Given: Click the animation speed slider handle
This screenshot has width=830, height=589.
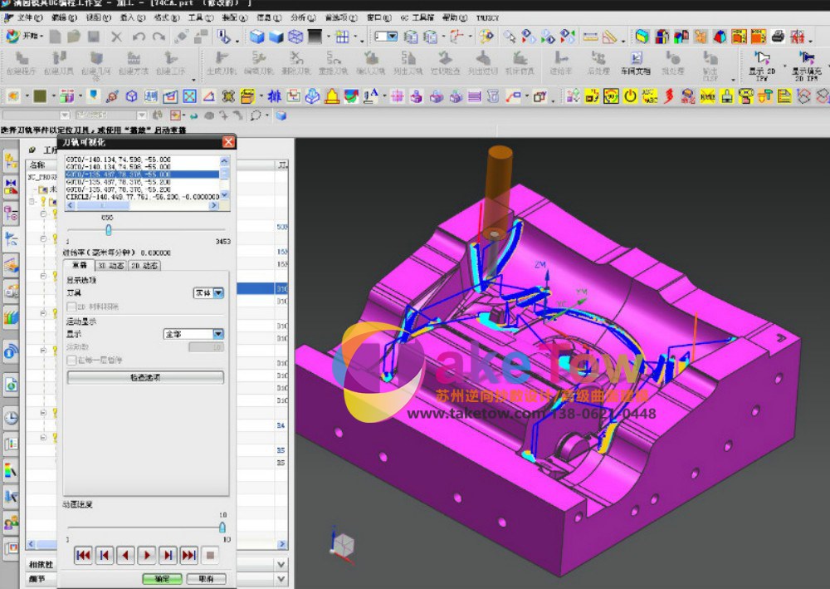Looking at the screenshot, I should coord(222,527).
